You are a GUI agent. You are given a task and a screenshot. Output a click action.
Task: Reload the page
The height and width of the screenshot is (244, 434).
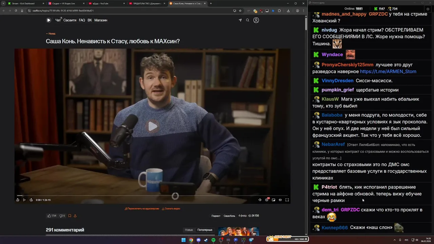pyautogui.click(x=16, y=11)
